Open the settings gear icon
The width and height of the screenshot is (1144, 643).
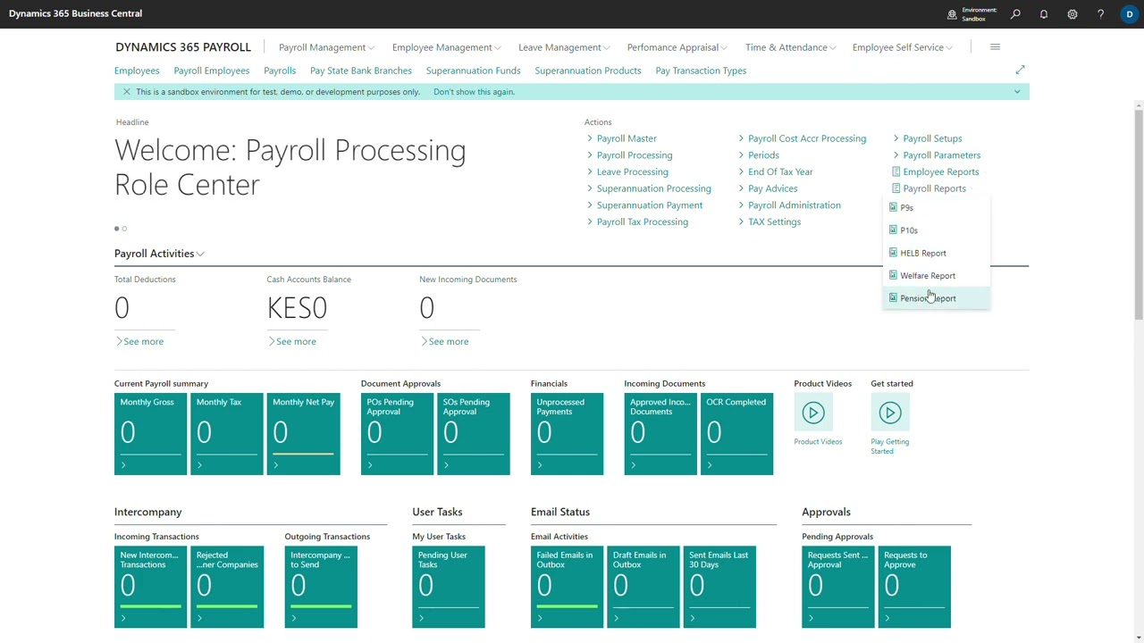point(1072,14)
